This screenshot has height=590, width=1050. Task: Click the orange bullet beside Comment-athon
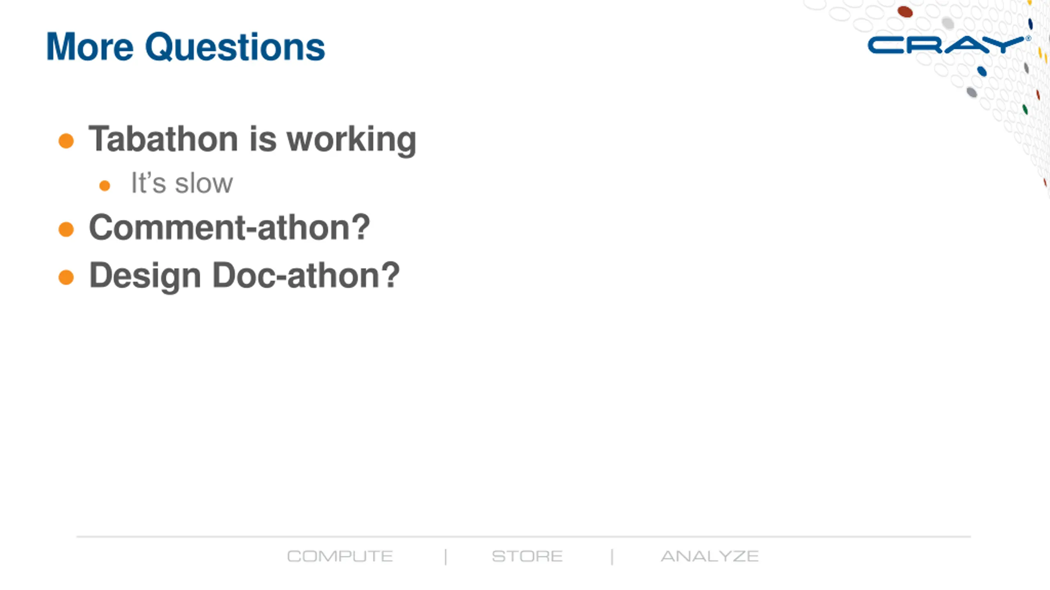[66, 229]
